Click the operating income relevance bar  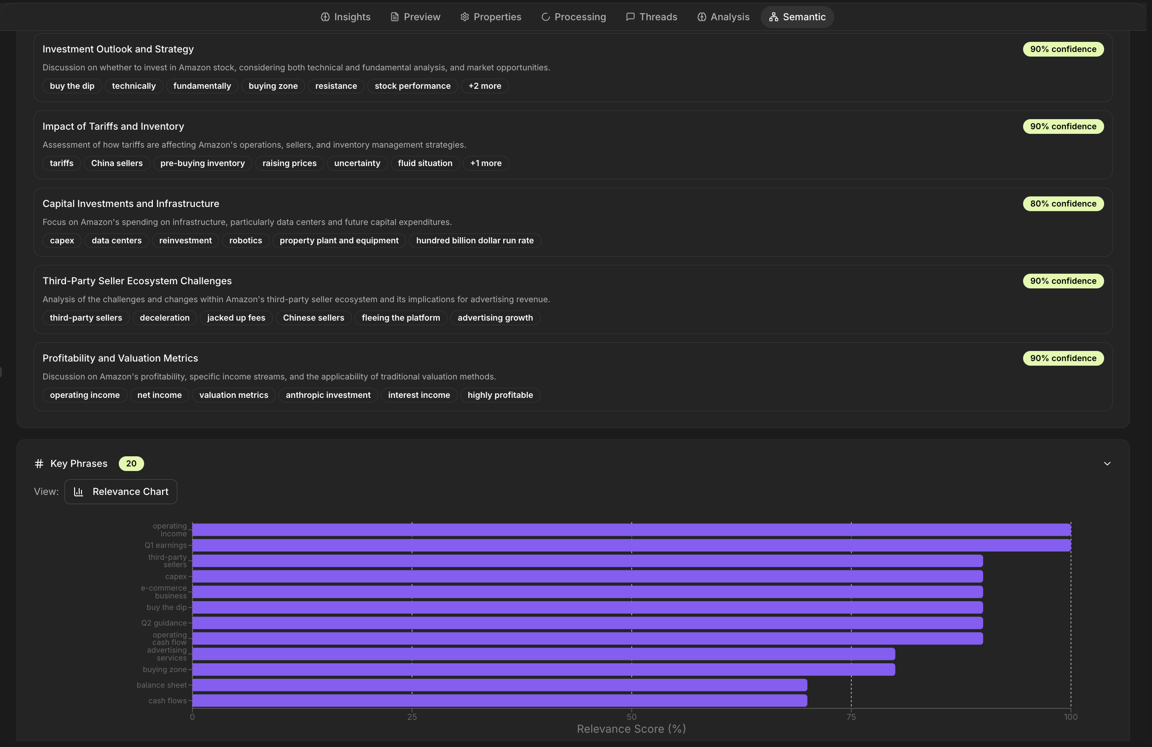click(629, 530)
